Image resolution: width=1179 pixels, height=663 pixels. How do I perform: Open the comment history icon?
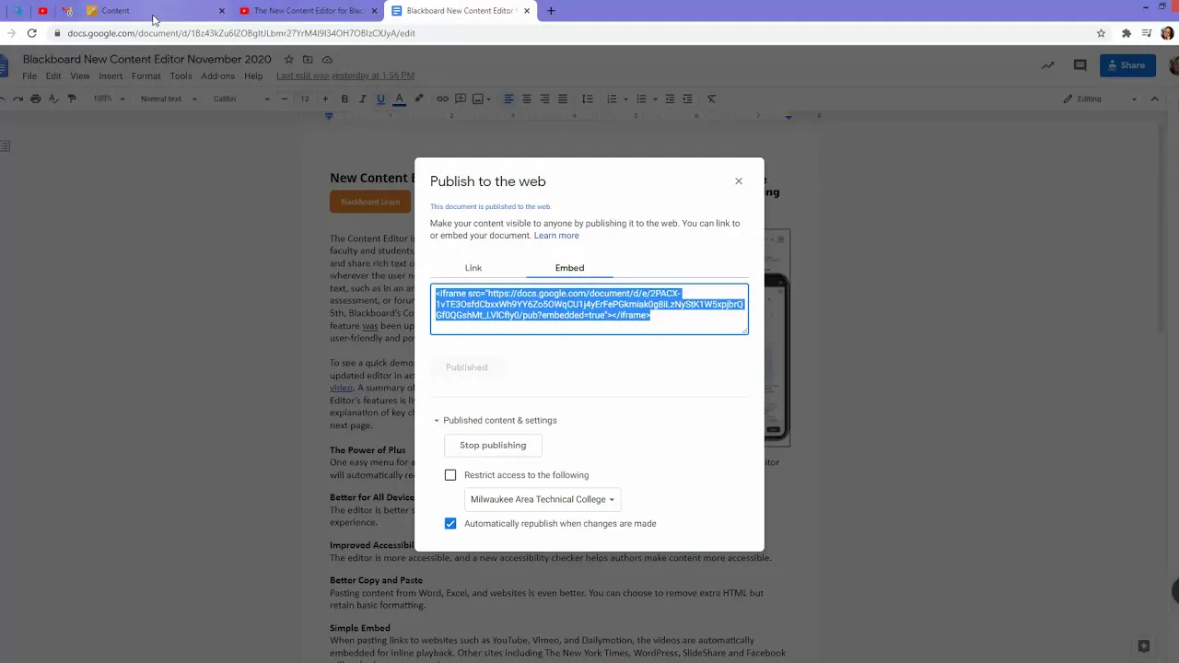point(1080,65)
